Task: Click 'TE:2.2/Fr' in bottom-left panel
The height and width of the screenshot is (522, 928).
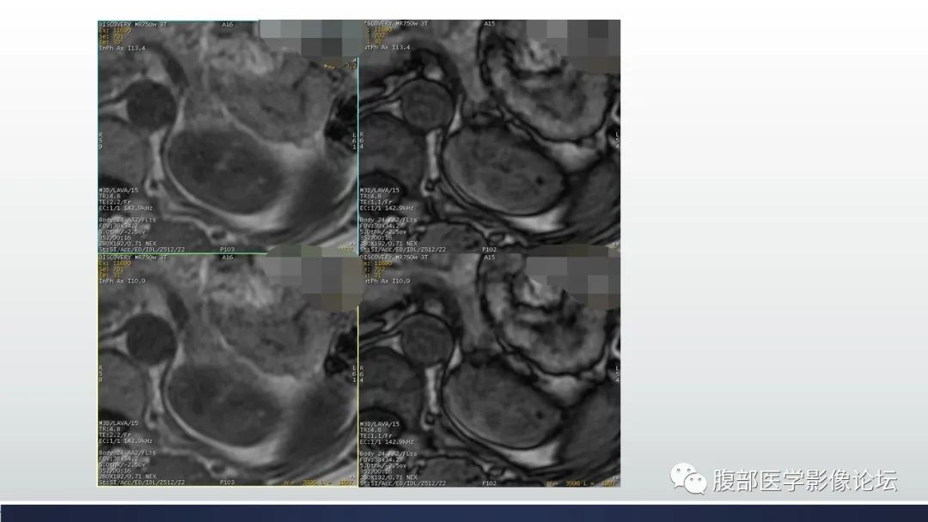Action: pos(115,435)
